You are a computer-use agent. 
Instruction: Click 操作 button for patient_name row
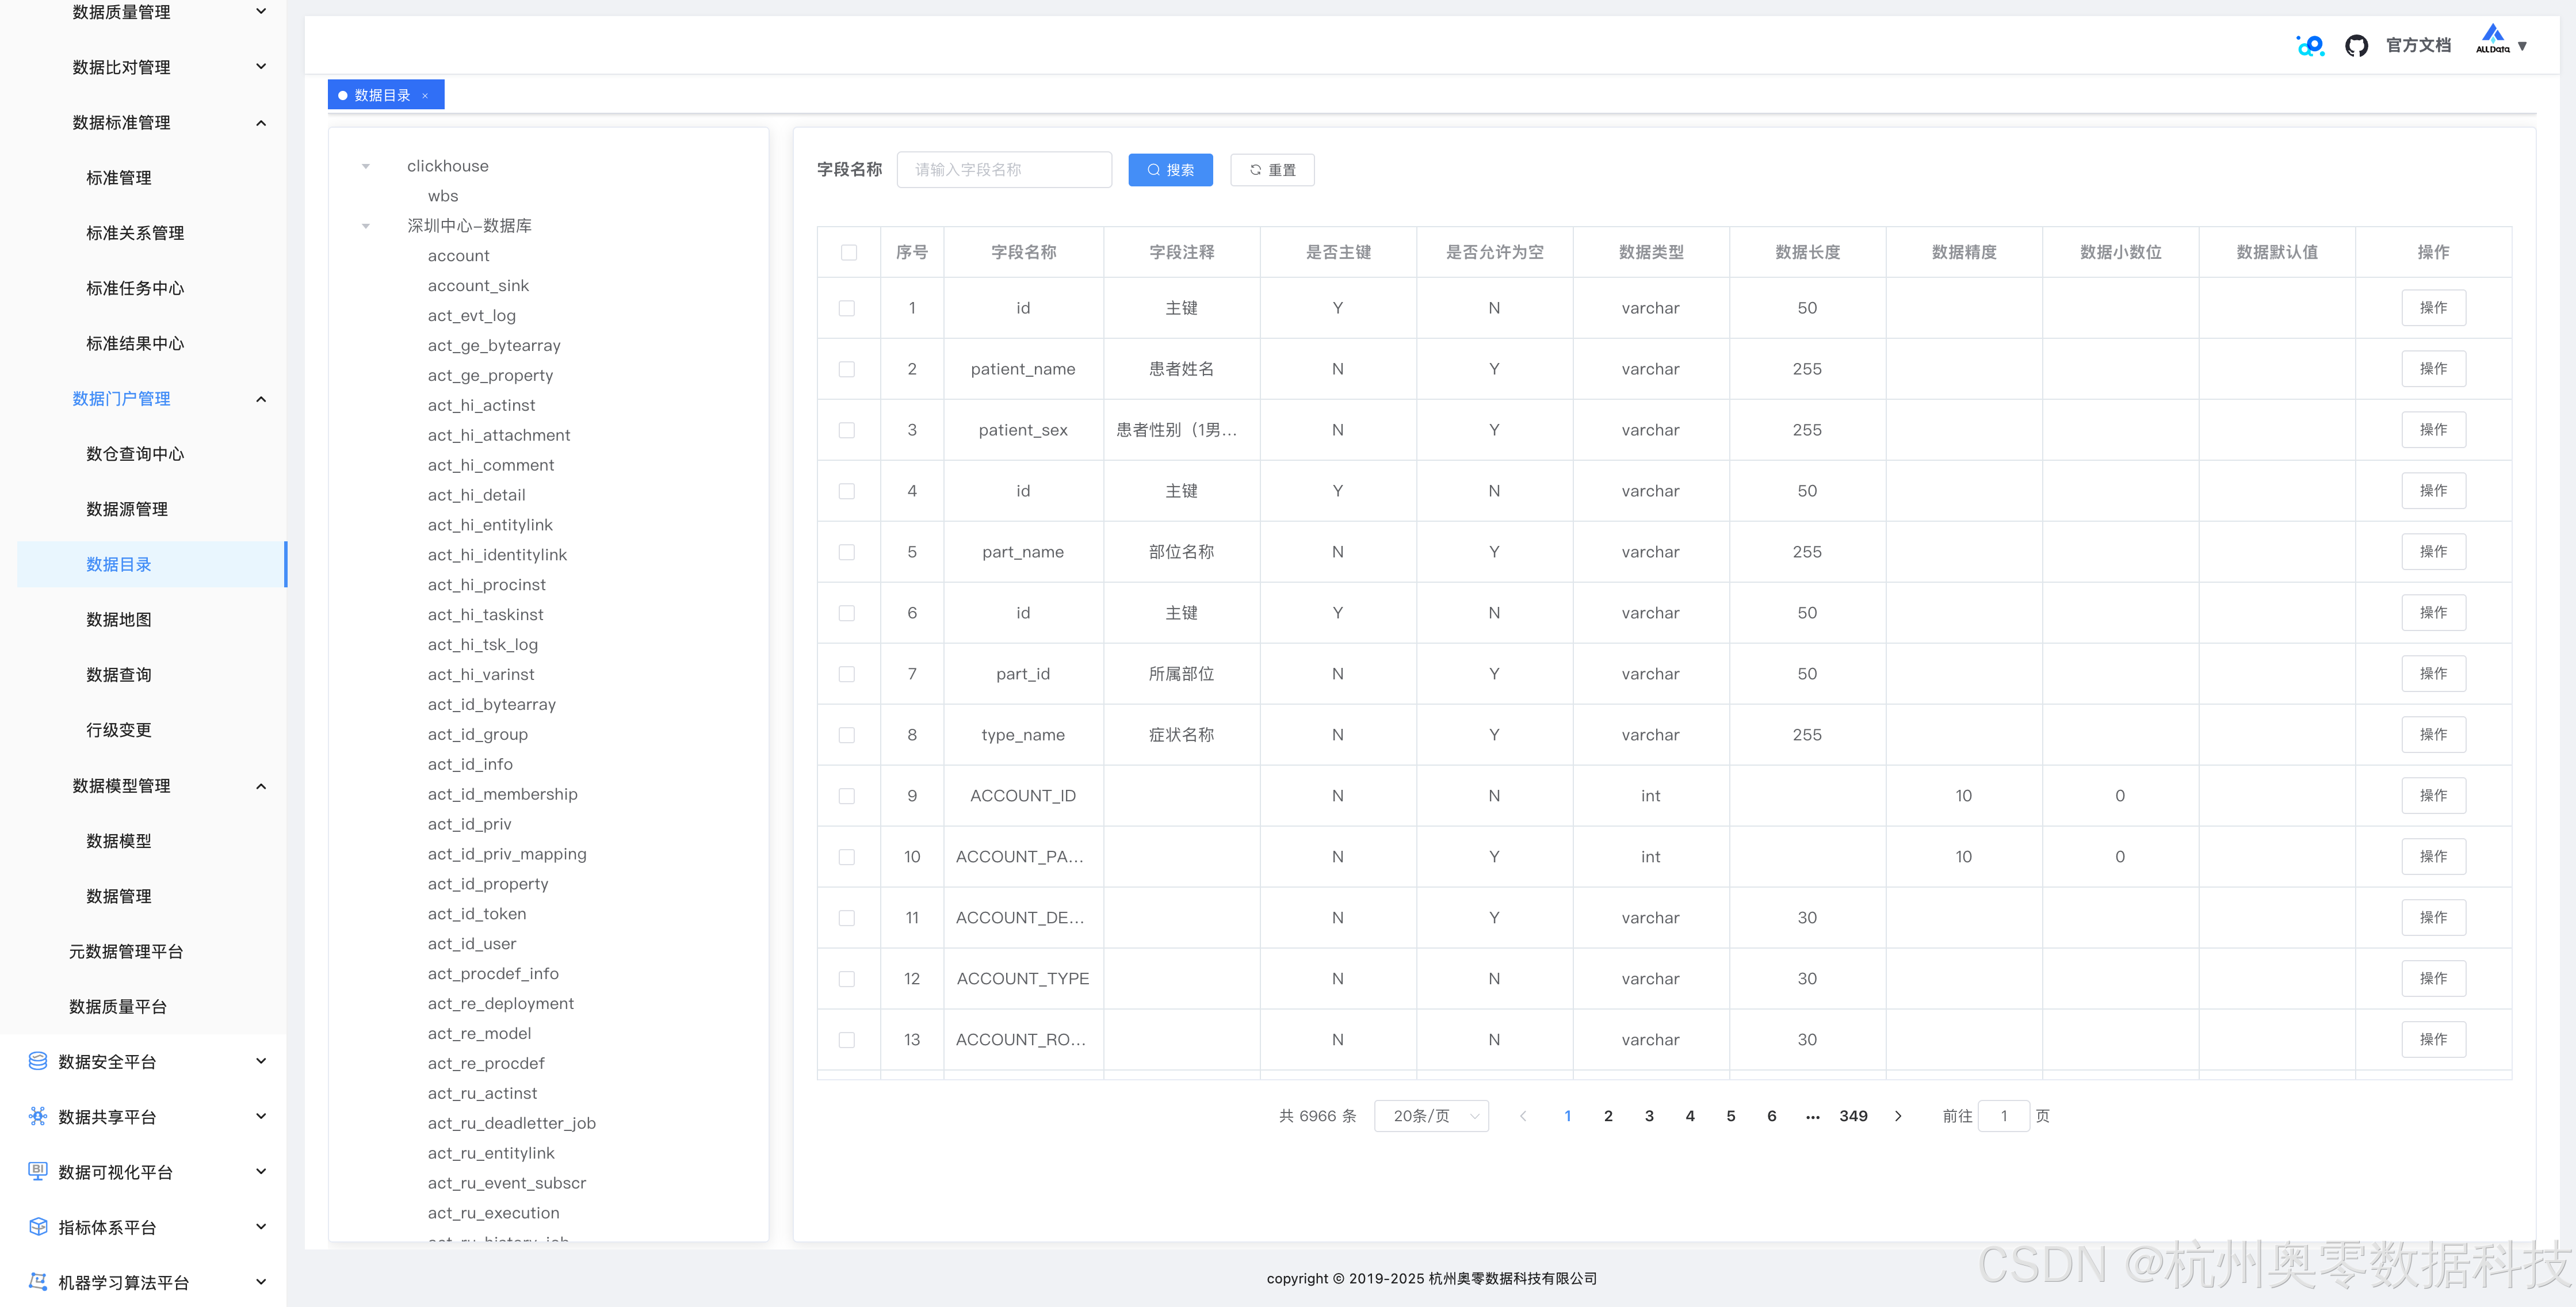pyautogui.click(x=2433, y=369)
